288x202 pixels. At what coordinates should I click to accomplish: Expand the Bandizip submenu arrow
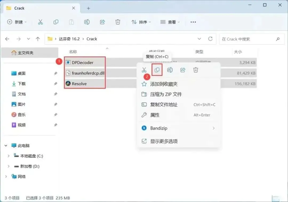coord(214,128)
